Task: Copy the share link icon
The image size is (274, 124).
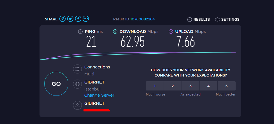Action: (62, 19)
